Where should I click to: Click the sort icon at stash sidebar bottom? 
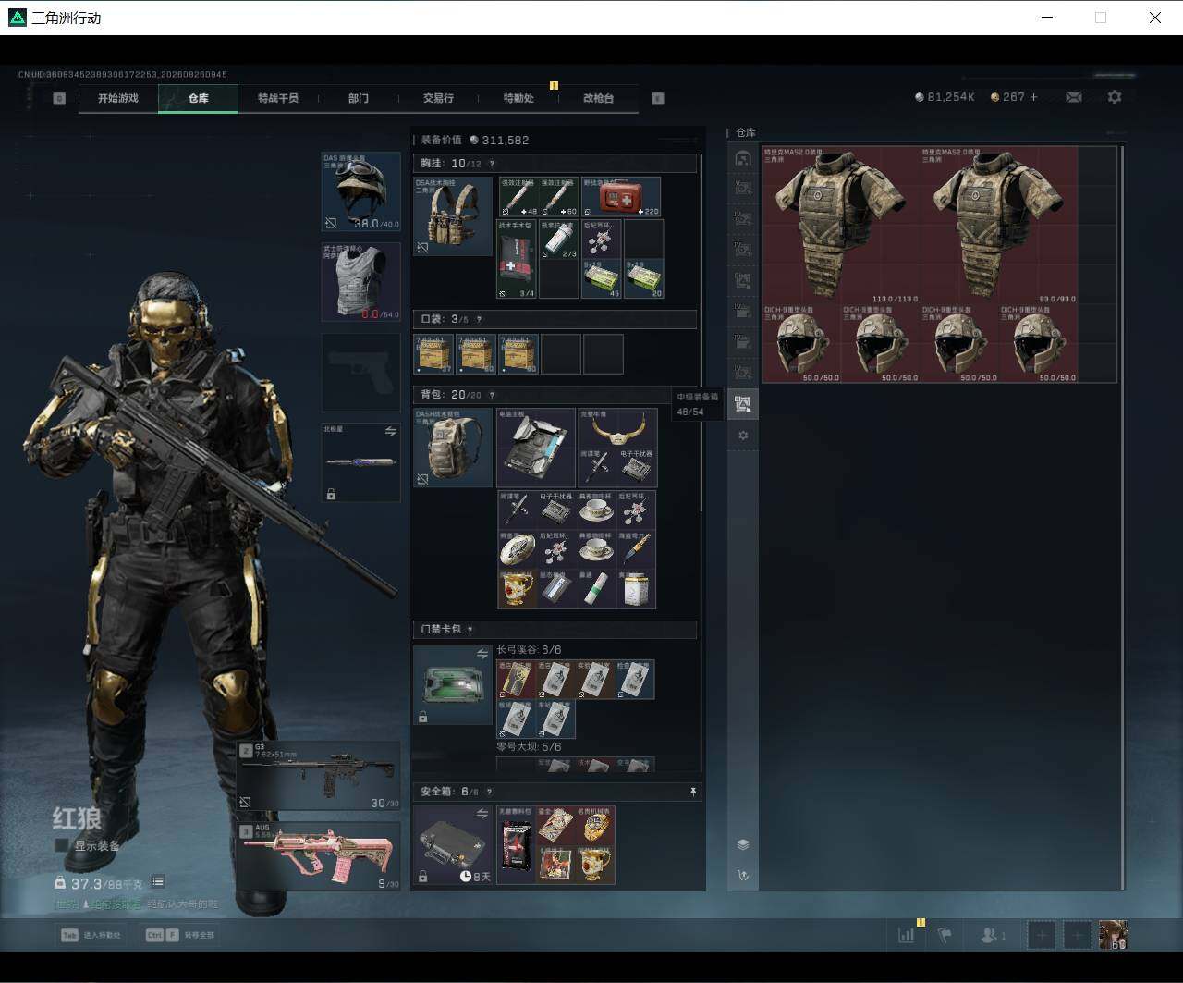(x=742, y=875)
